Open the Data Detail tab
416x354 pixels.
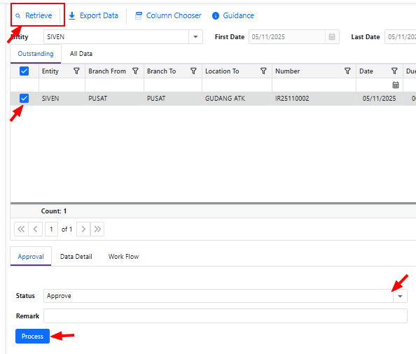point(76,257)
